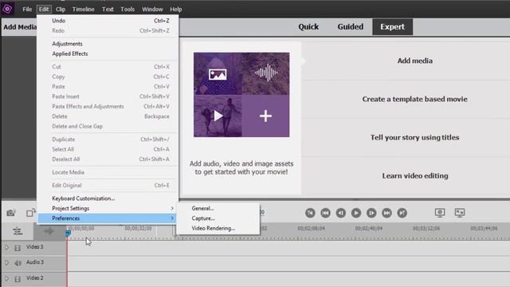Select Adjustments in the Edit menu

click(x=108, y=44)
